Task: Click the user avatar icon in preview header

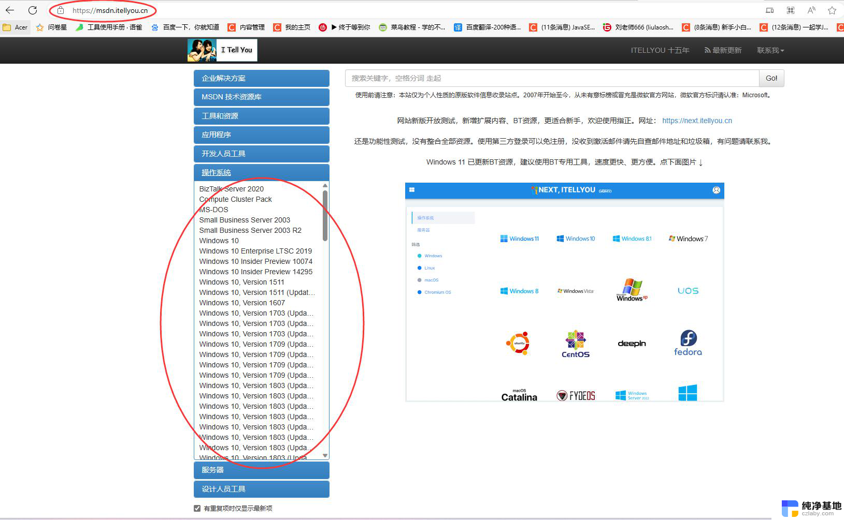Action: click(717, 190)
